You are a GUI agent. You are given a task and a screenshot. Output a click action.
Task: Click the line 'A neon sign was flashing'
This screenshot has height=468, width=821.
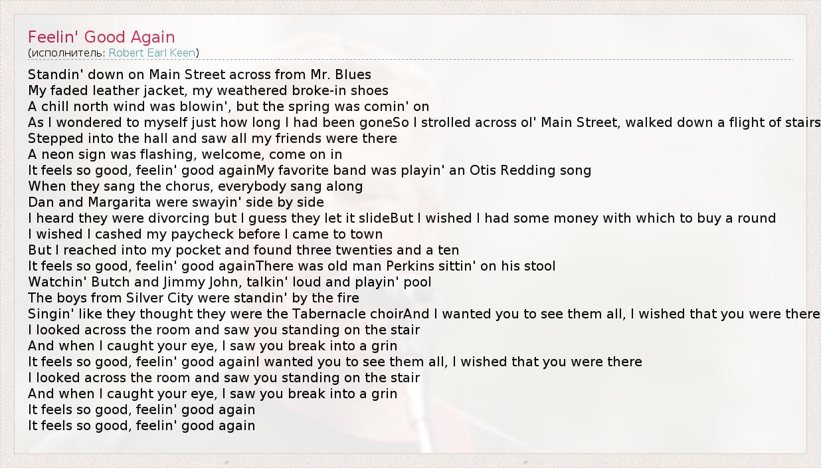pyautogui.click(x=185, y=154)
